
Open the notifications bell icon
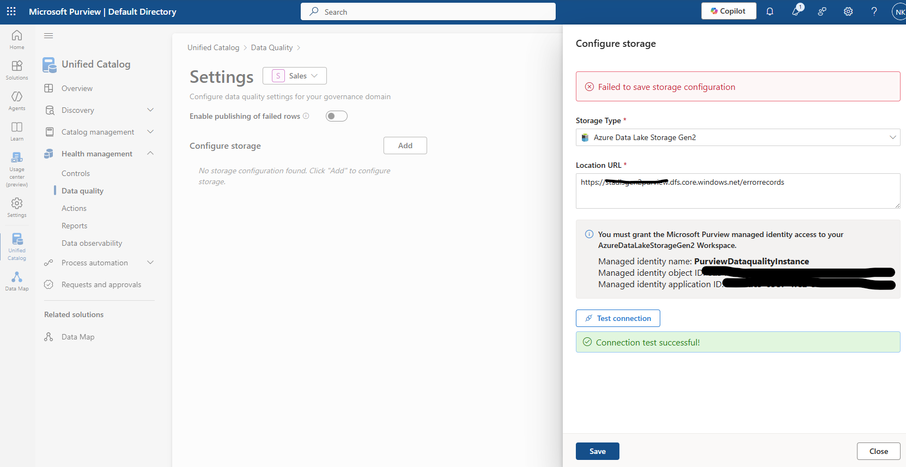(770, 11)
